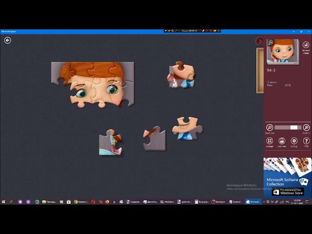Open the taskbar clock and date

pos(297,202)
